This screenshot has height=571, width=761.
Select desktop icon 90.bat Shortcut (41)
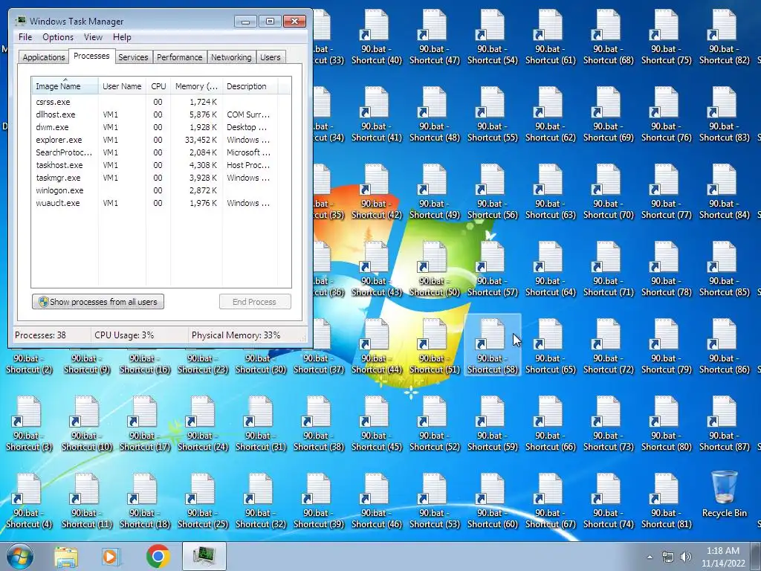tap(377, 115)
